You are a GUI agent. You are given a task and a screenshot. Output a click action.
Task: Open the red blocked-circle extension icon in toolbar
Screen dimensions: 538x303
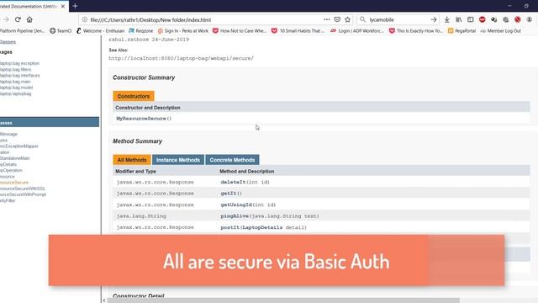point(518,19)
